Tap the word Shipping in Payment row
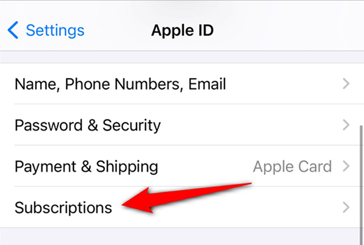 coord(127,167)
